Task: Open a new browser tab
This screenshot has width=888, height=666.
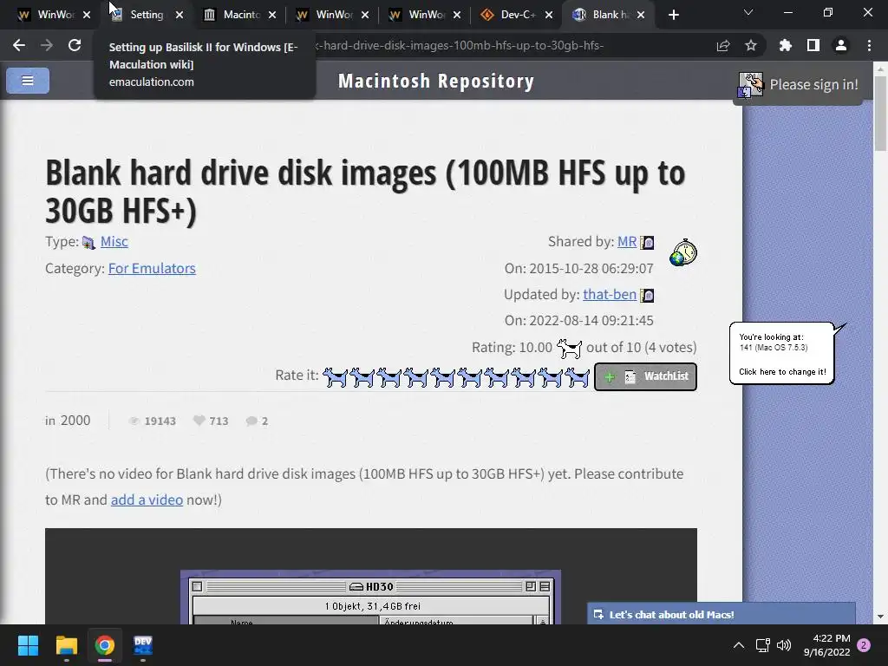Action: click(x=673, y=15)
